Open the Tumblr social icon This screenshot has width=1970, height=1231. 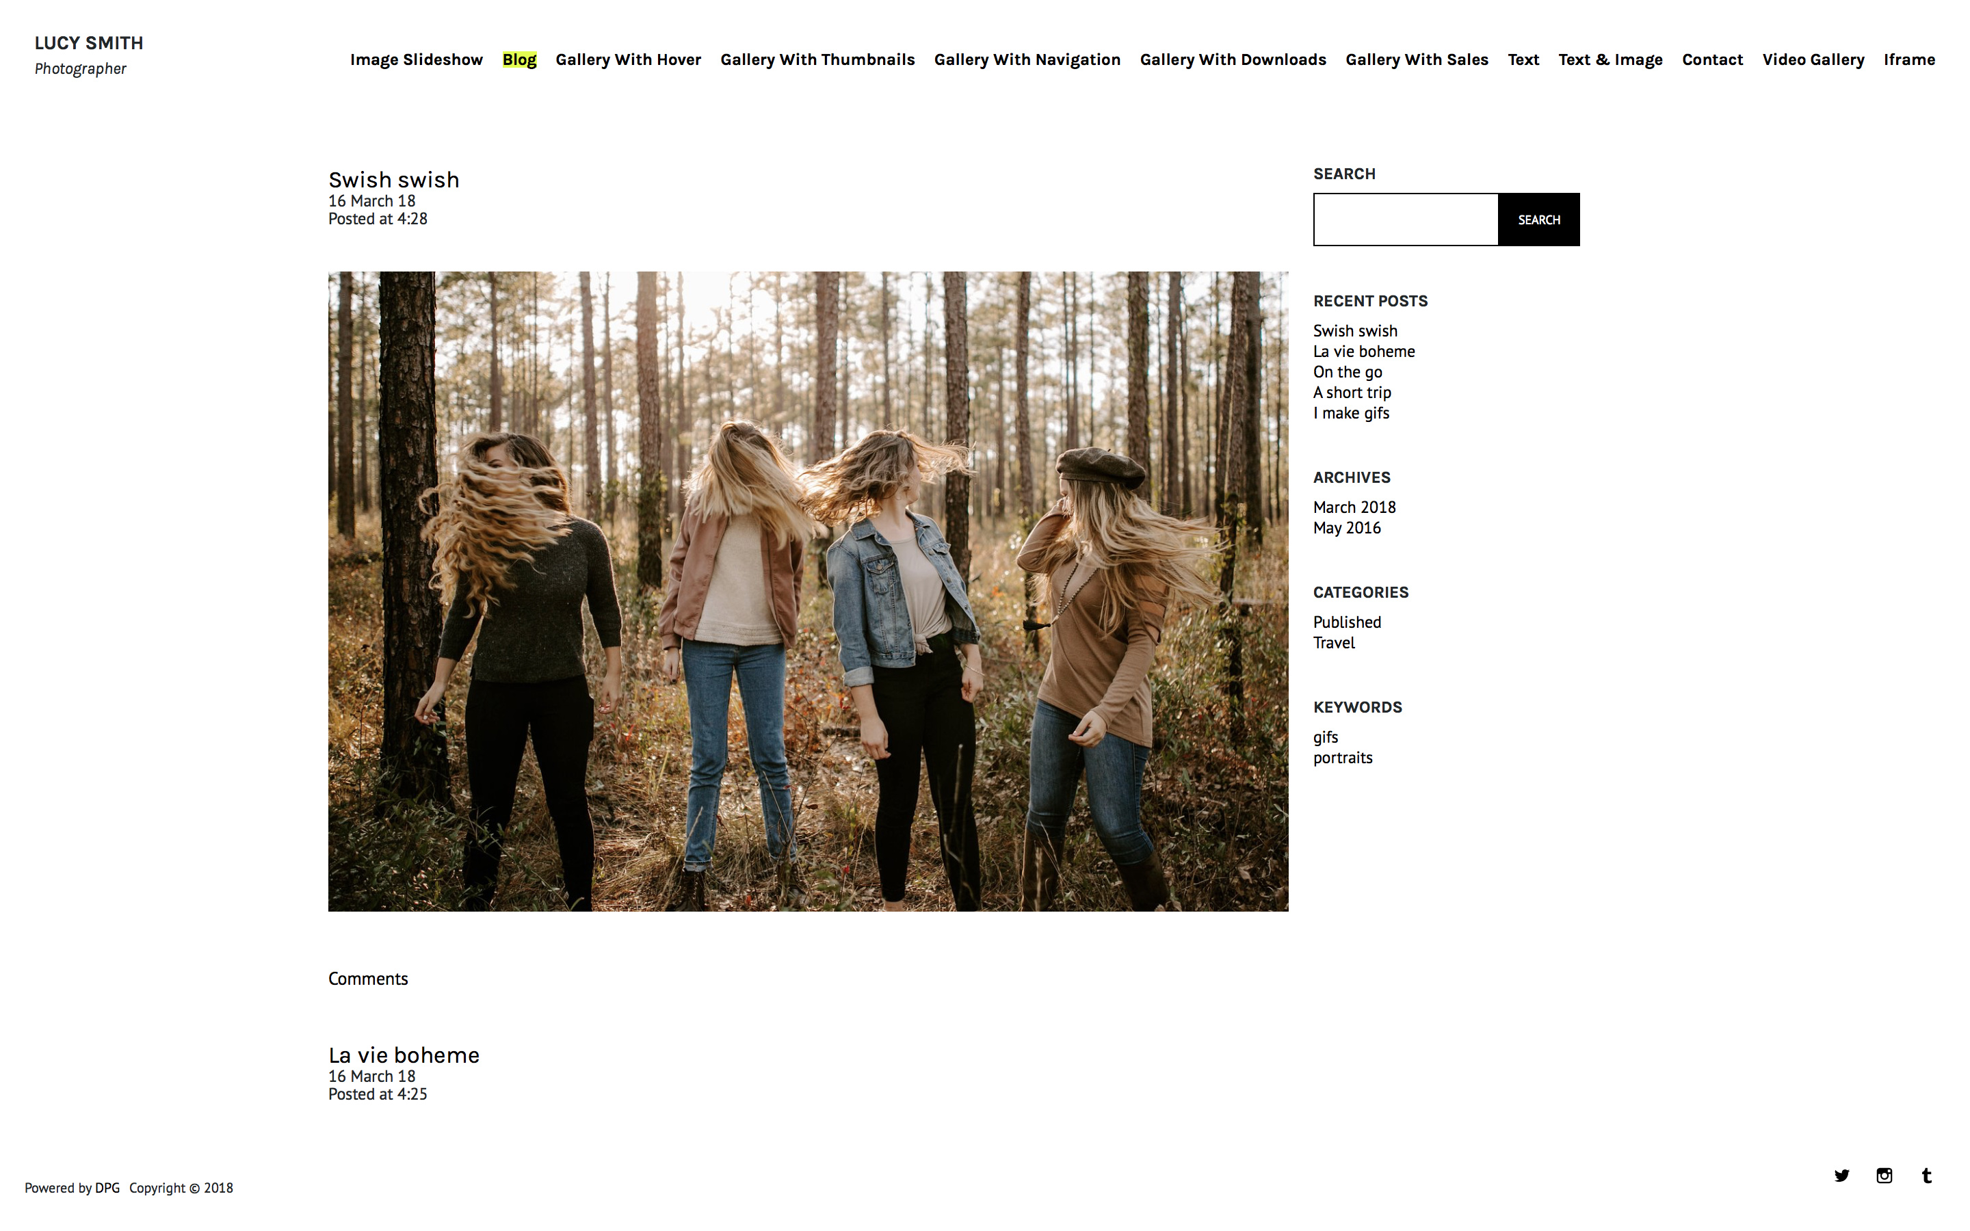(1926, 1175)
